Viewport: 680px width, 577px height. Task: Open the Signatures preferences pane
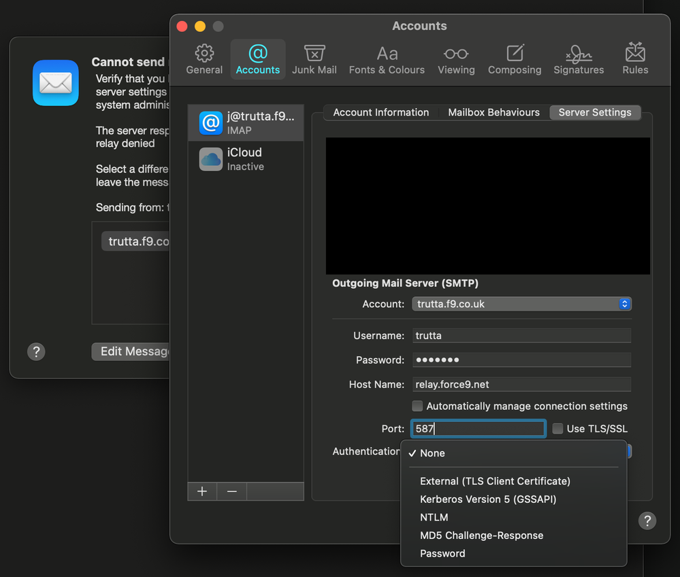pyautogui.click(x=579, y=59)
